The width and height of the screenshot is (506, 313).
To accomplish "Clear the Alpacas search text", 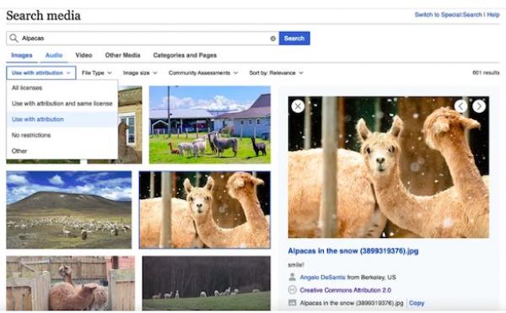I will [272, 39].
